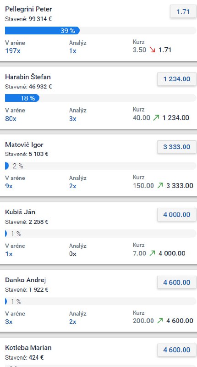Click the 39 % stake progress bar
Image resolution: width=197 pixels, height=367 pixels.
click(100, 31)
